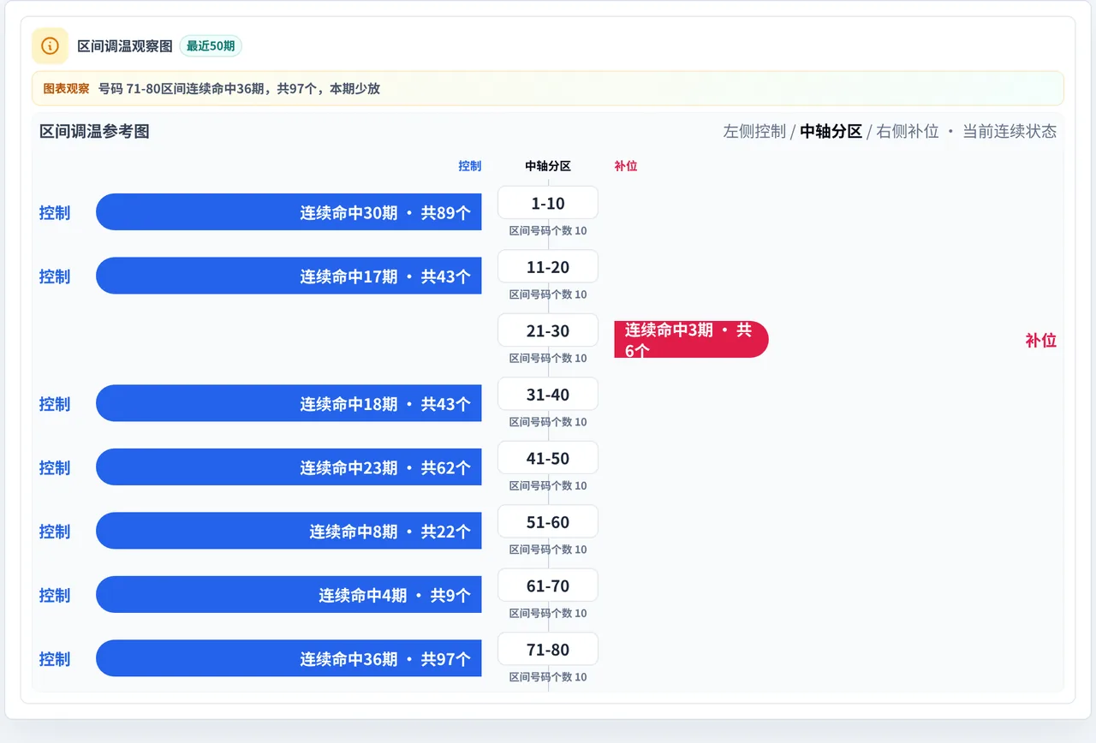Click the 区间调温观察图 title

[125, 46]
